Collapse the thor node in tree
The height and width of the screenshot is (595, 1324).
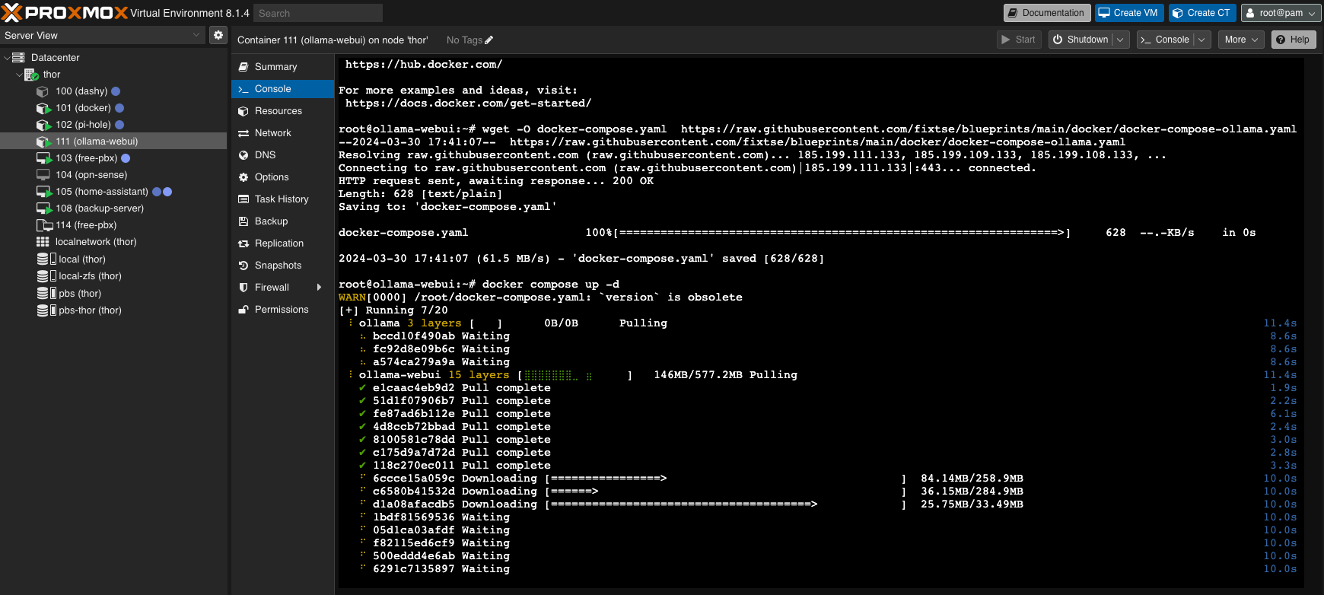(x=19, y=75)
